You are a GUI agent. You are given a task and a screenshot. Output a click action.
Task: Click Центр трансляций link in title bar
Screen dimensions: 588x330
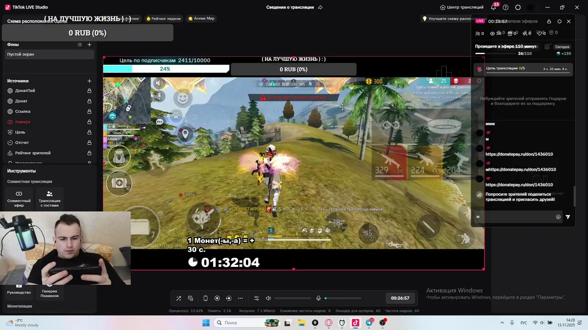coord(462,7)
